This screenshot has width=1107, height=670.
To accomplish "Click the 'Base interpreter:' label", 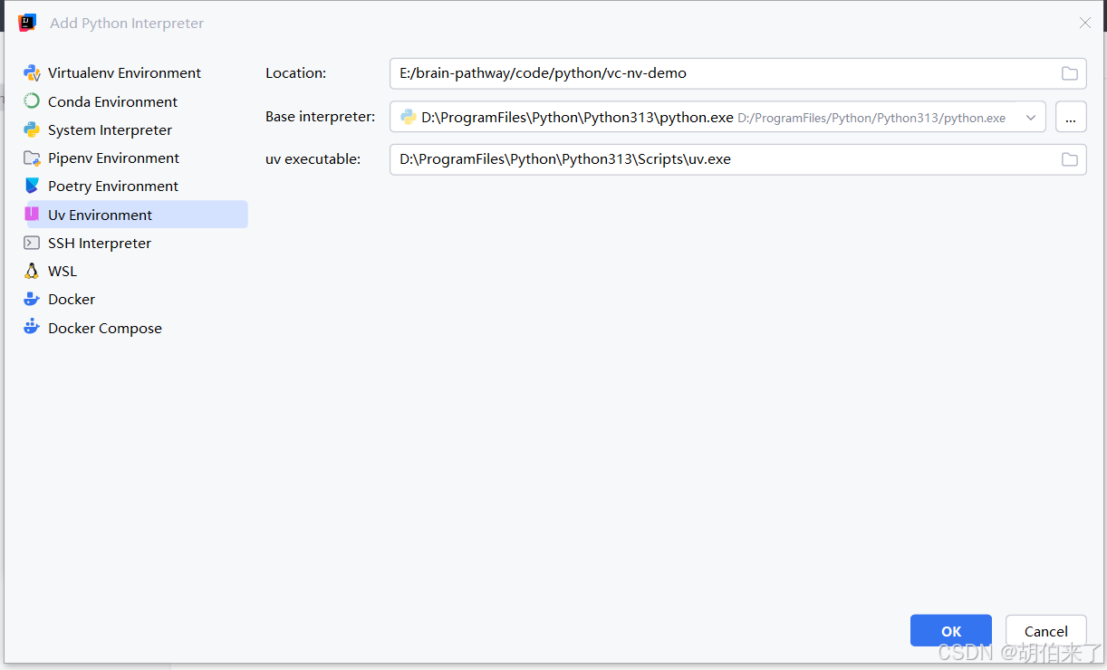I will pyautogui.click(x=320, y=117).
